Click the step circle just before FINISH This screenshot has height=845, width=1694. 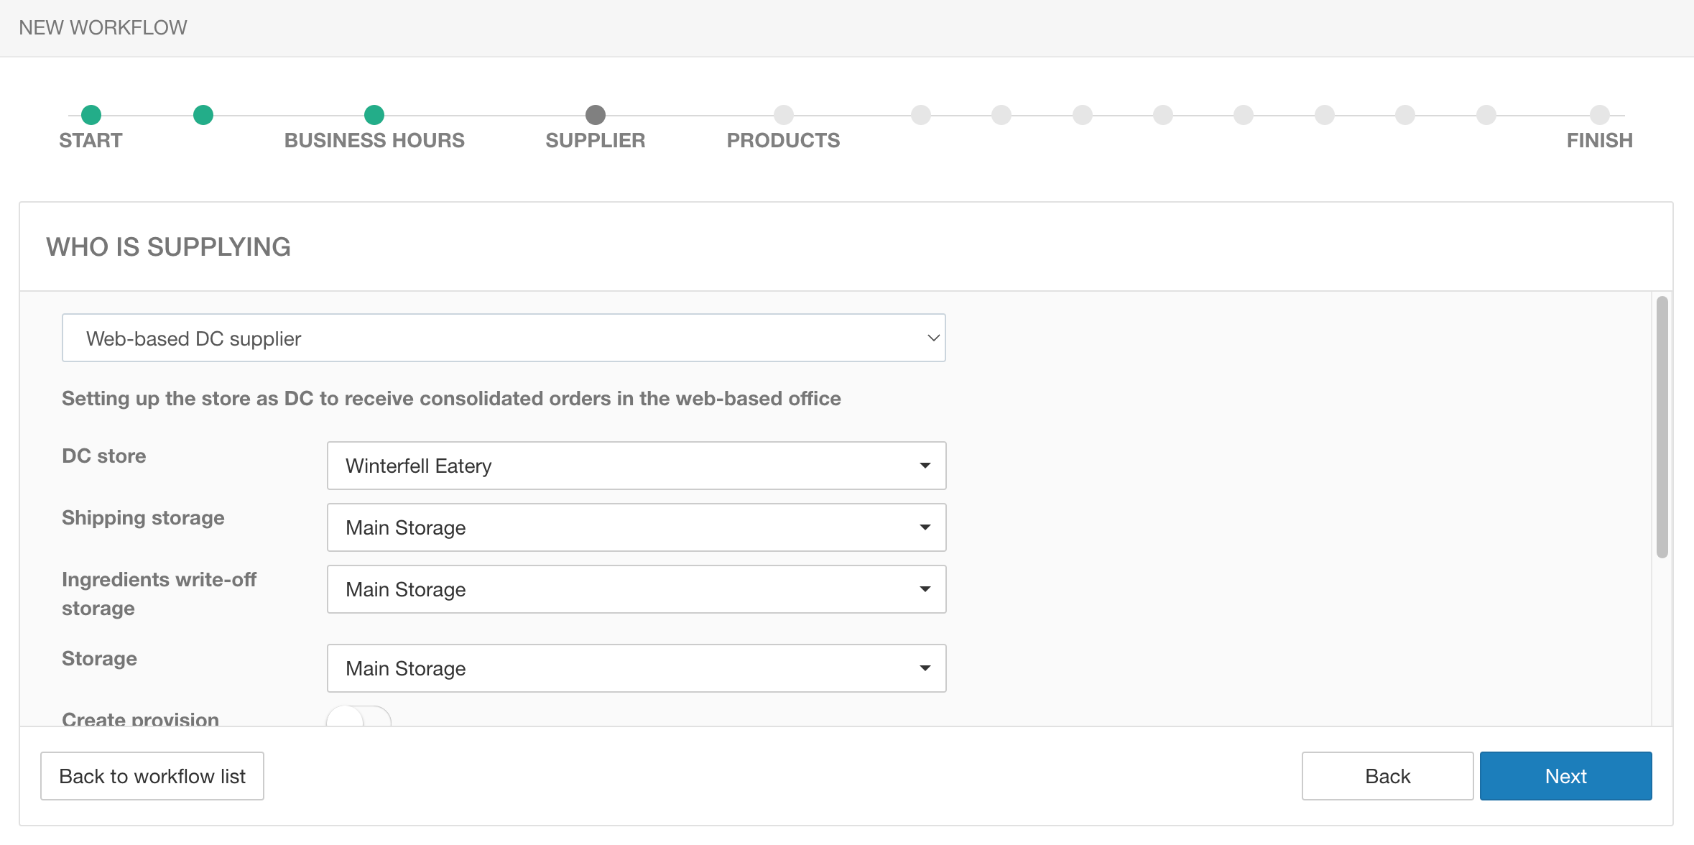tap(1486, 115)
